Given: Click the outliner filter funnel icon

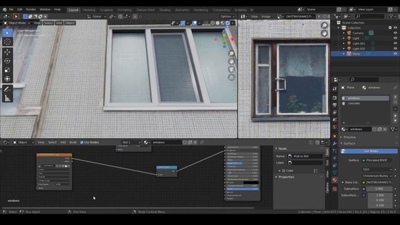Looking at the screenshot, I should [391, 16].
